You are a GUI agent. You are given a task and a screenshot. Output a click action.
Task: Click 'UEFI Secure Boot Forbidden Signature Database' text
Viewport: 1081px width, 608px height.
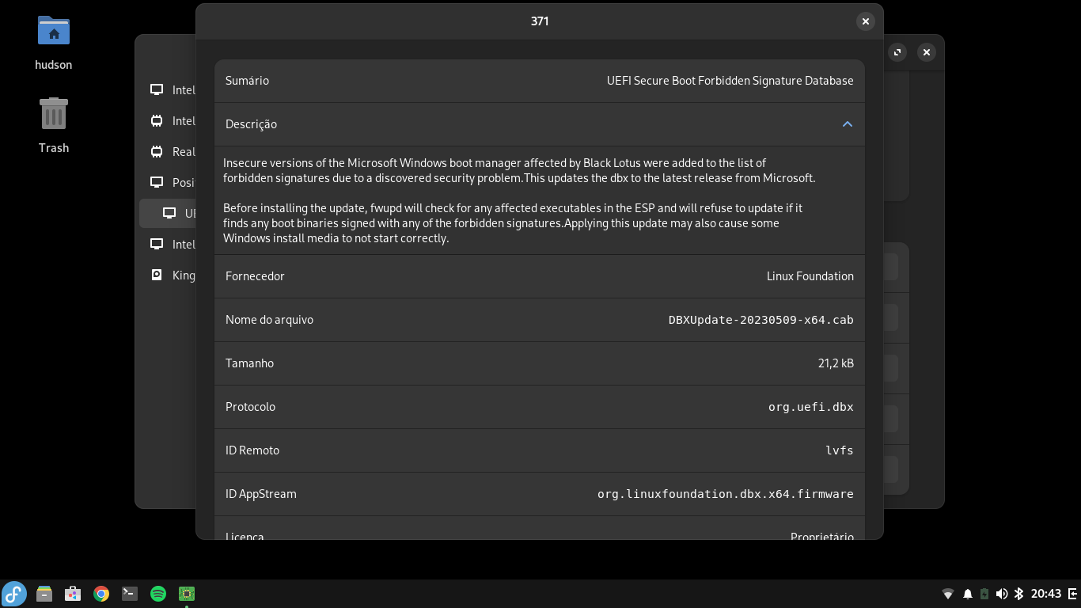pyautogui.click(x=730, y=81)
